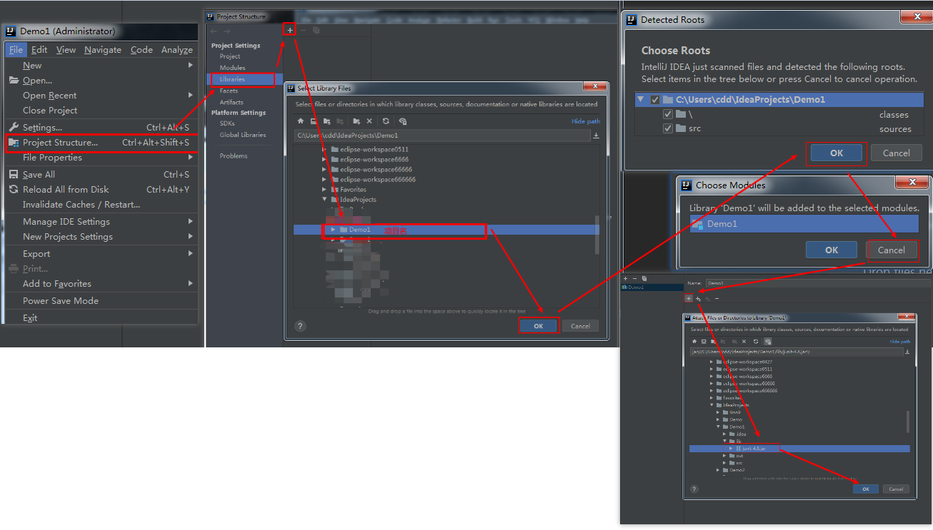
Task: Select Save All menu entry
Action: 100,174
